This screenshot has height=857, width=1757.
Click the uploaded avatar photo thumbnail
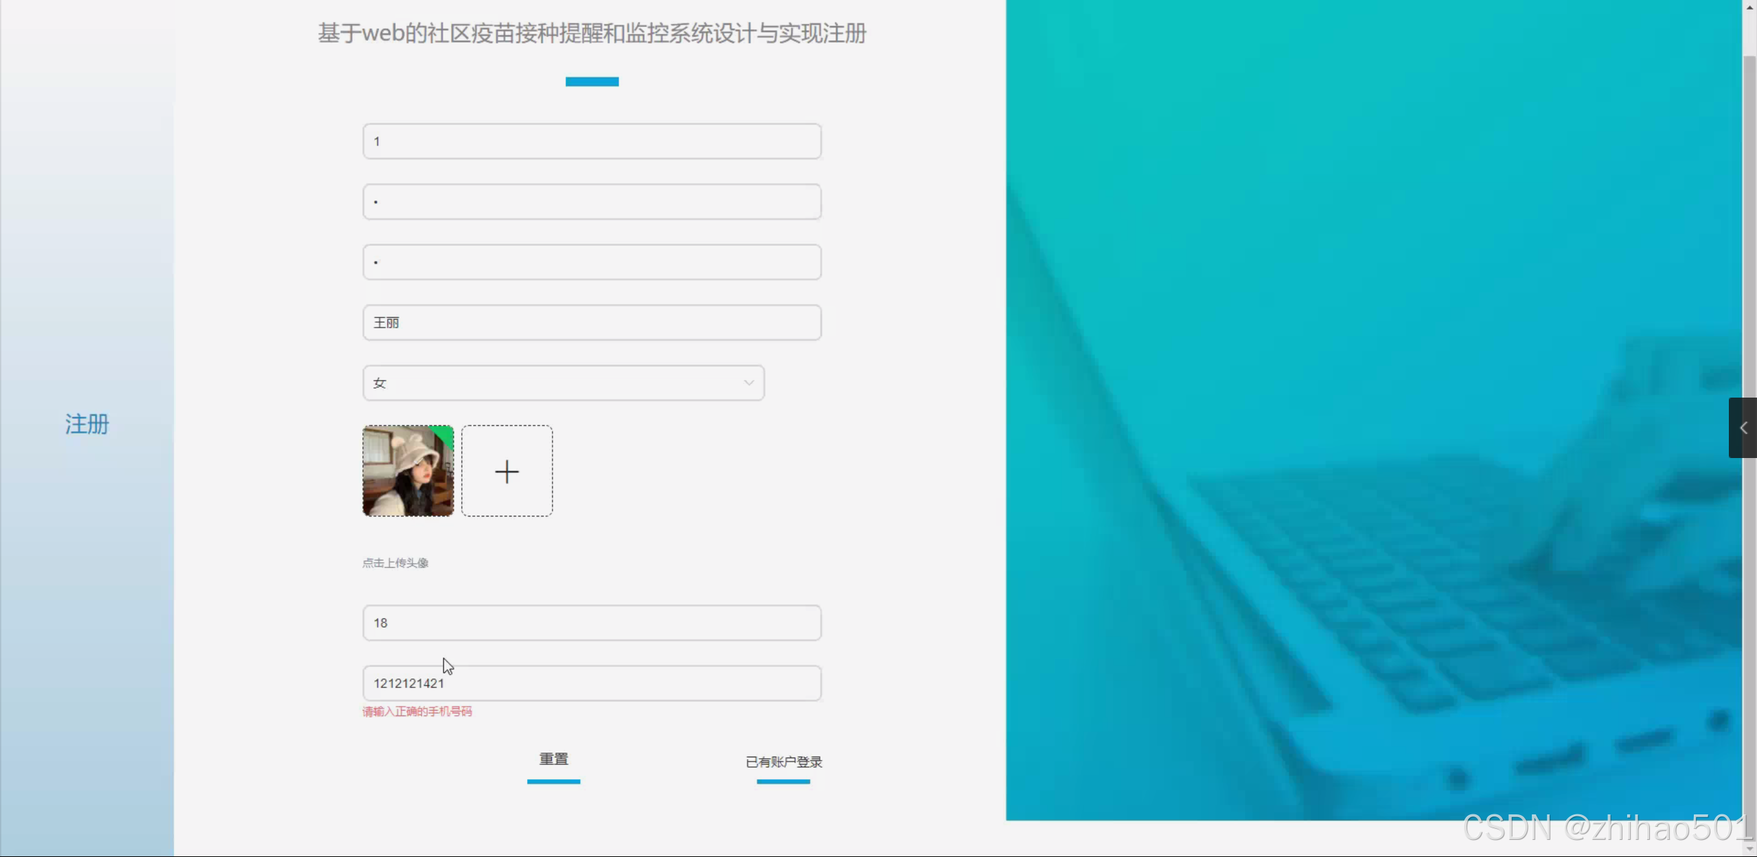407,471
